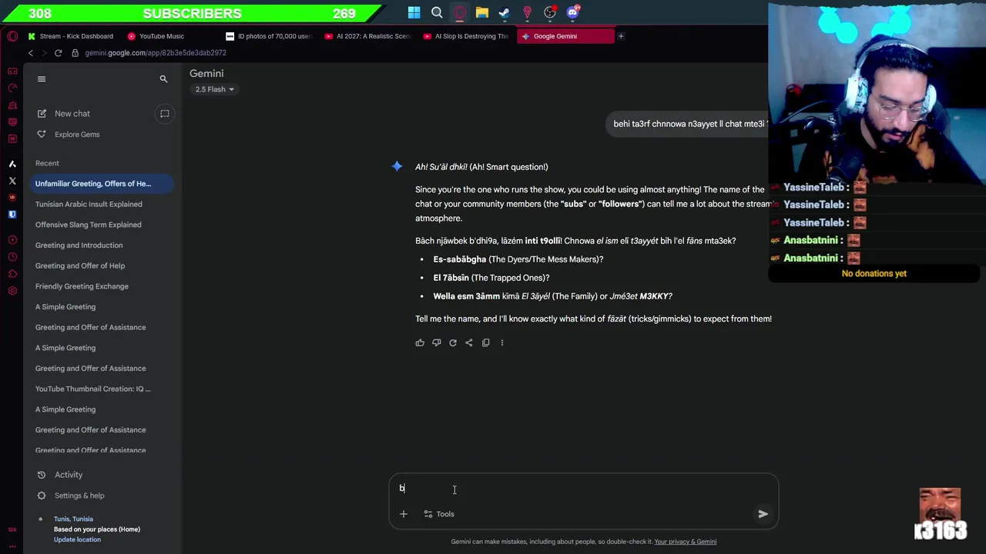This screenshot has height=554, width=986.
Task: Open X (Twitter) in Opera sidebar
Action: (x=12, y=181)
